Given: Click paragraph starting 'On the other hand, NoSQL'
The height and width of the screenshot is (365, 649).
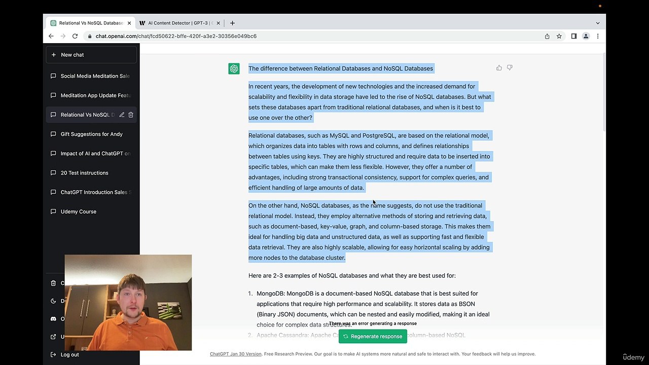Looking at the screenshot, I should click(x=369, y=232).
